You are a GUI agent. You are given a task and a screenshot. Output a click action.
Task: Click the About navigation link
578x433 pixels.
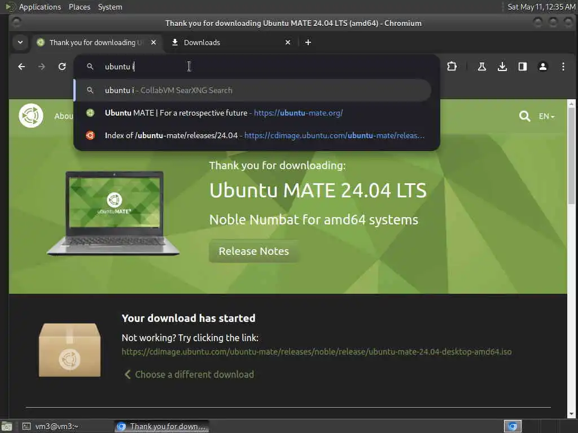pos(64,116)
